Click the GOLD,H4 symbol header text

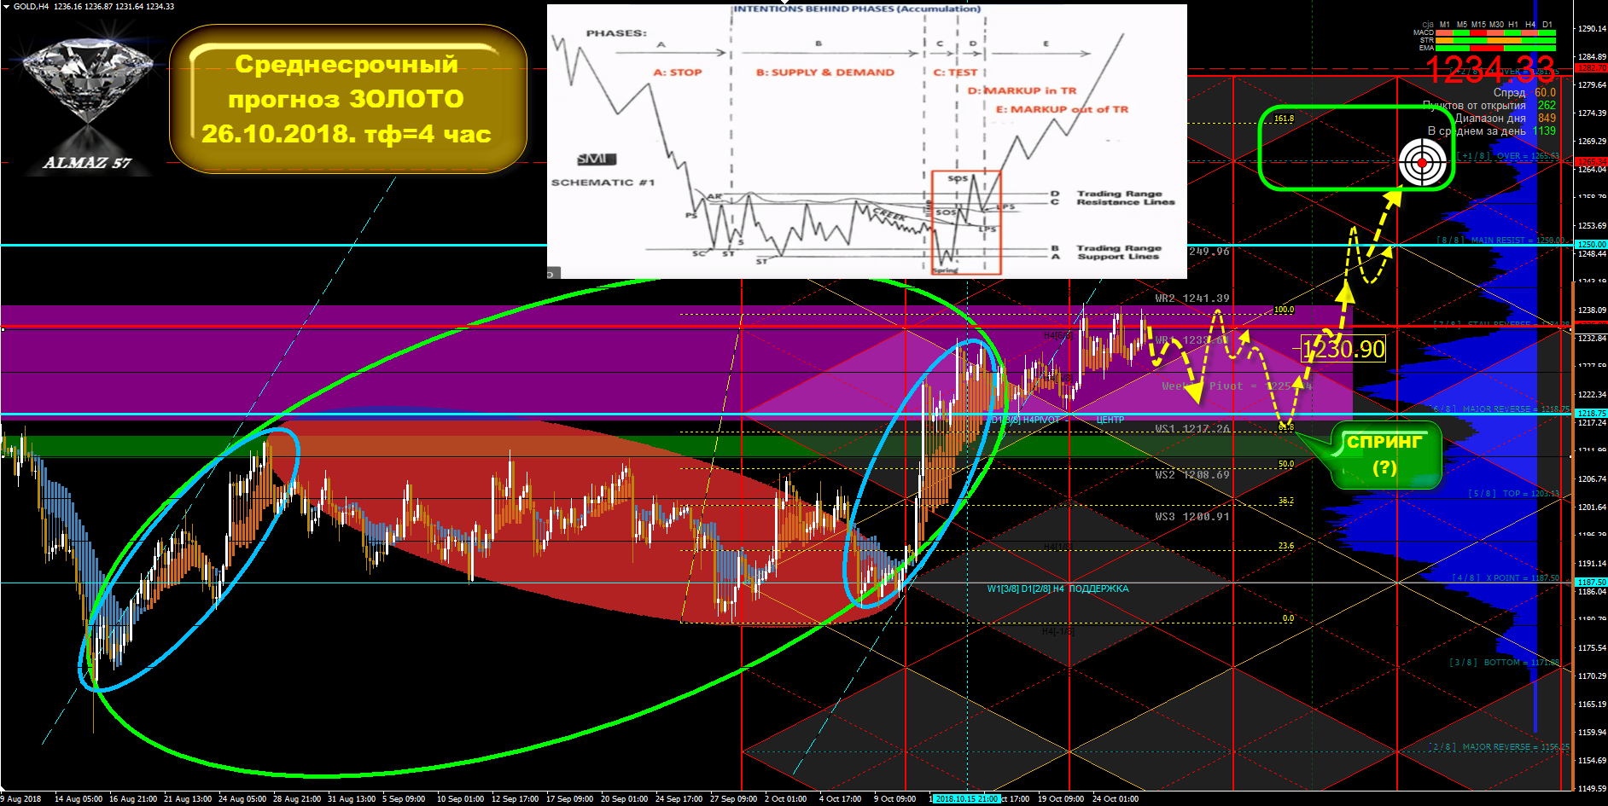point(31,7)
